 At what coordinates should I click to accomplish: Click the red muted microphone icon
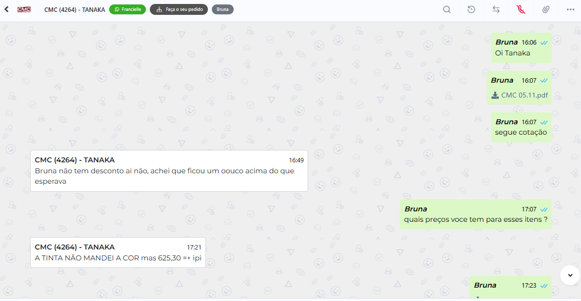pyautogui.click(x=521, y=9)
